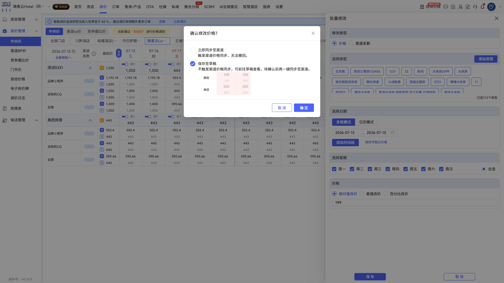This screenshot has width=504, height=283.
Task: Choose the 百分比改价 pricing option
Action: (385, 194)
